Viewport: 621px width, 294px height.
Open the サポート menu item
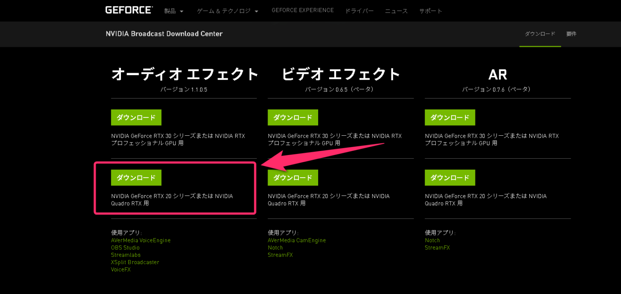tap(431, 11)
